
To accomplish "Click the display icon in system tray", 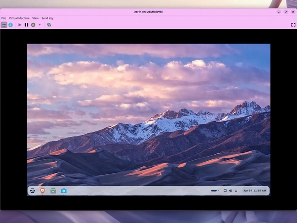I will click(225, 190).
